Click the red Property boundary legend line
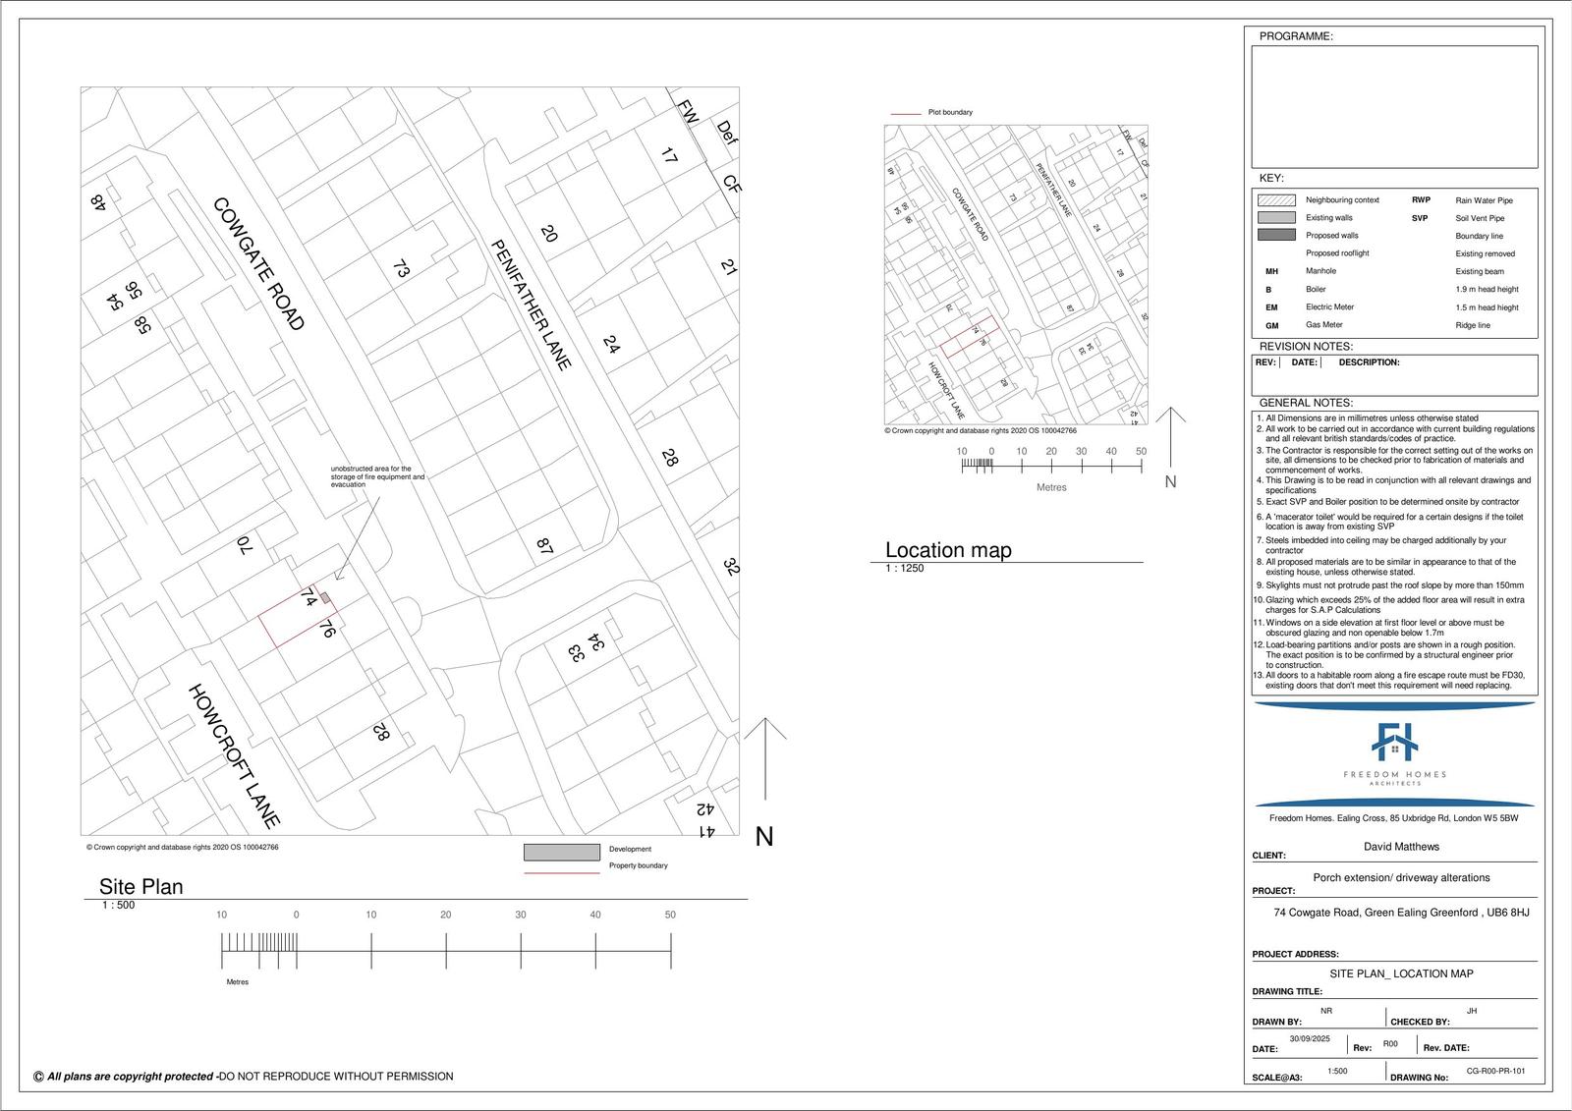 [x=561, y=872]
